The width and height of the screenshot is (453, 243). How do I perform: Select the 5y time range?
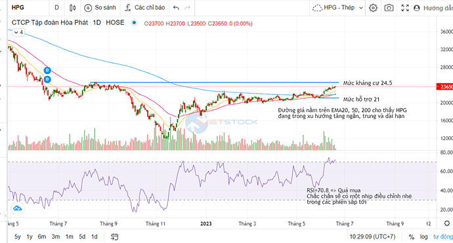tap(18, 236)
